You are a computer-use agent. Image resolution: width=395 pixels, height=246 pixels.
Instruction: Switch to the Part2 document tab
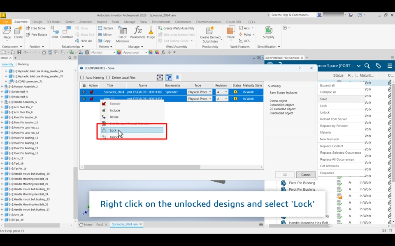100,224
